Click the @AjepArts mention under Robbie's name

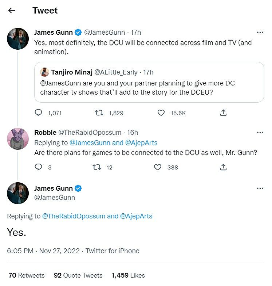(x=141, y=142)
